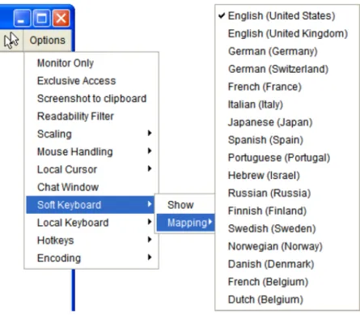Select Japanese (Japan) mapping
360x315 pixels.
point(287,122)
